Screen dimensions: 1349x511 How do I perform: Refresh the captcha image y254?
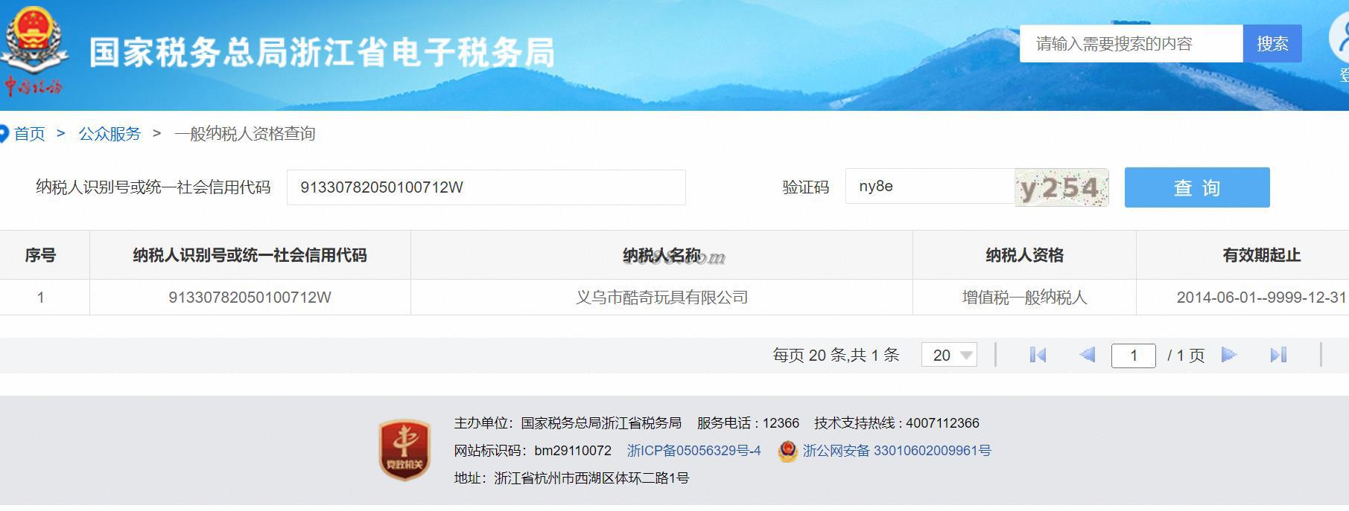1061,187
